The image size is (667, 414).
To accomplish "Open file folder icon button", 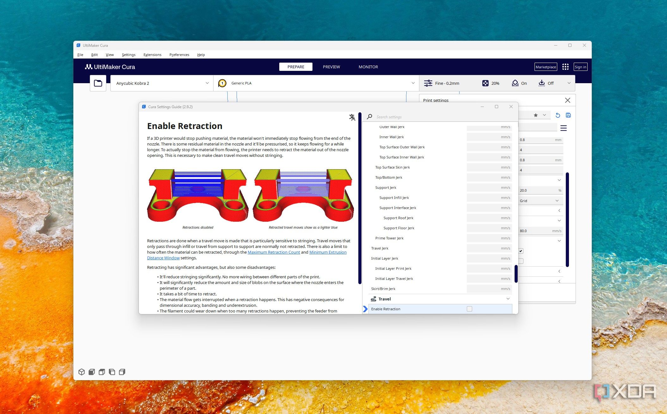I will point(98,83).
